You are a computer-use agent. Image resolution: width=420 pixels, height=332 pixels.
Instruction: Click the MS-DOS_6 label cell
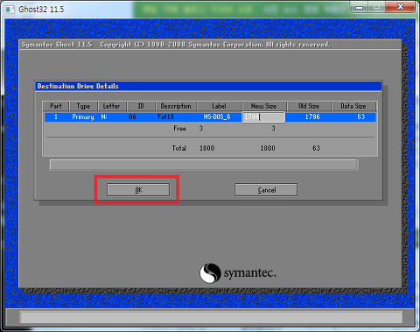[217, 117]
